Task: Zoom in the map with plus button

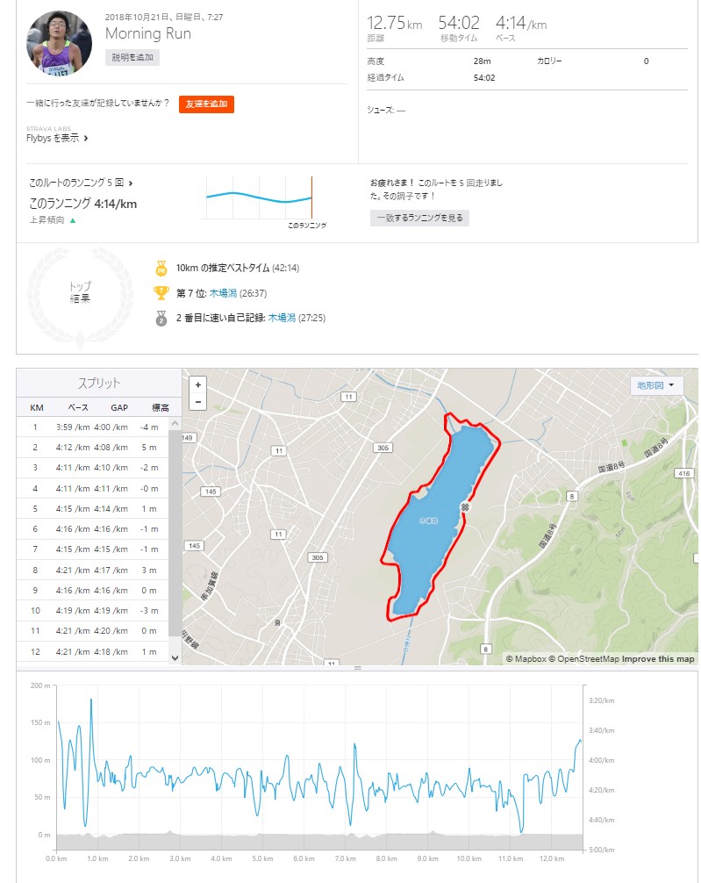Action: pos(197,385)
